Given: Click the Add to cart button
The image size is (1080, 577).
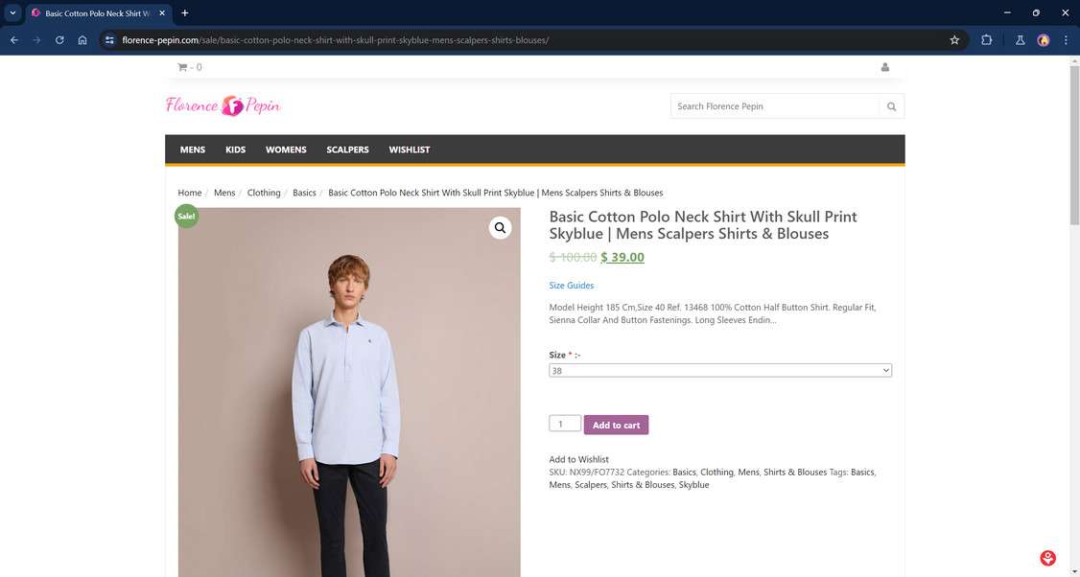Looking at the screenshot, I should tap(616, 425).
